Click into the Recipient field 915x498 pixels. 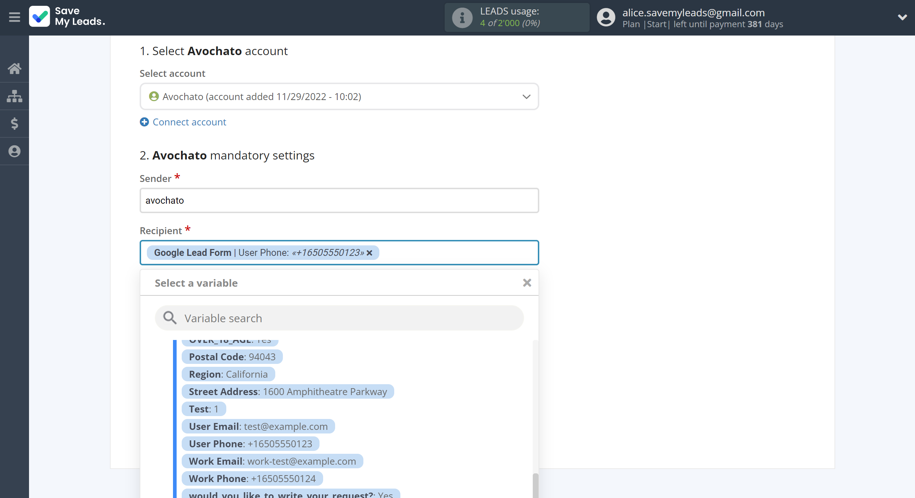339,253
